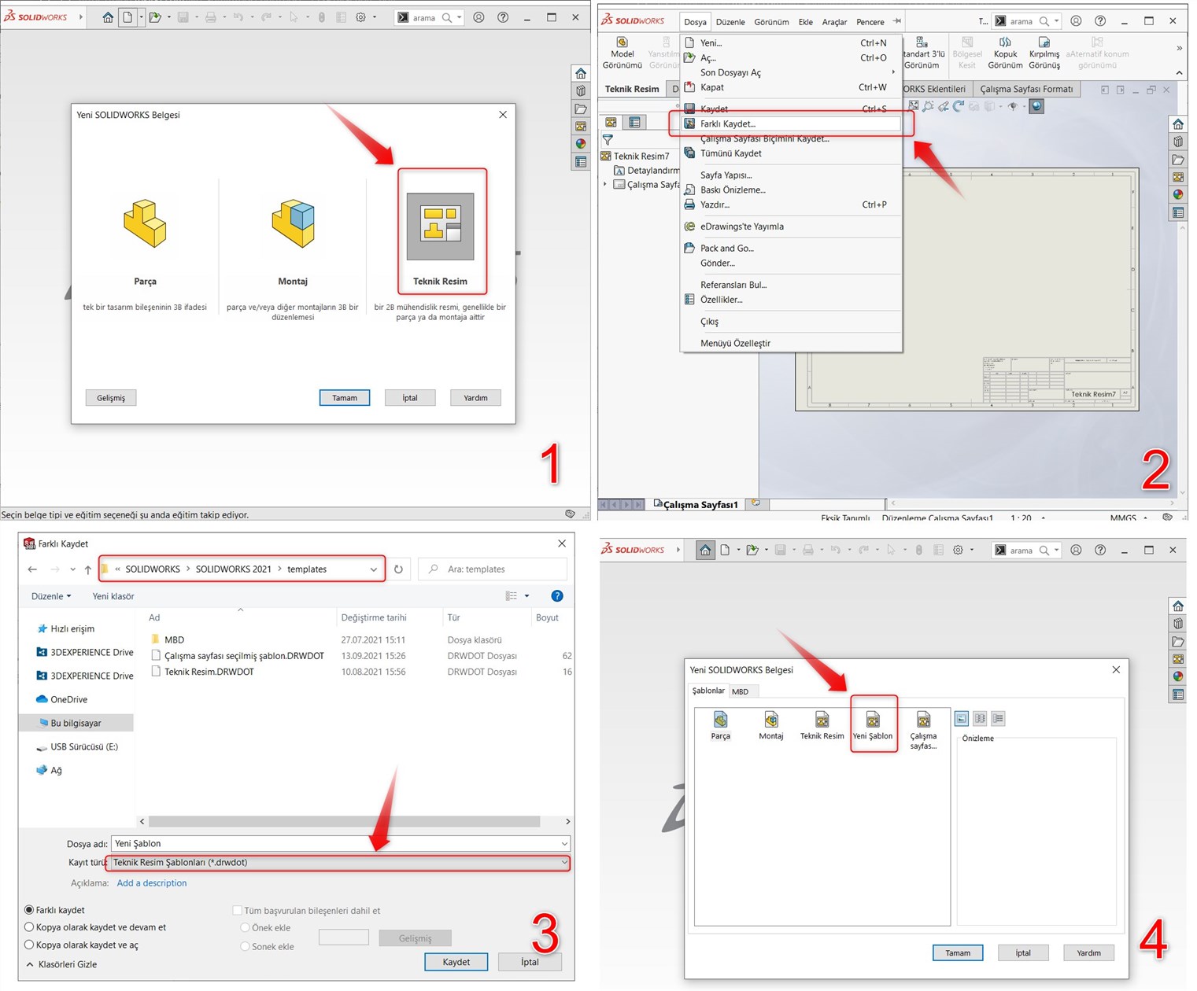Select the Önek ekle radio button
Screen dimensions: 1197x991
point(246,928)
